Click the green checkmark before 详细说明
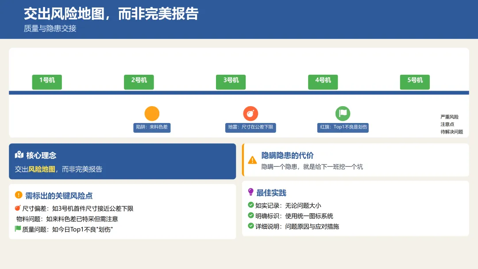 click(x=251, y=226)
